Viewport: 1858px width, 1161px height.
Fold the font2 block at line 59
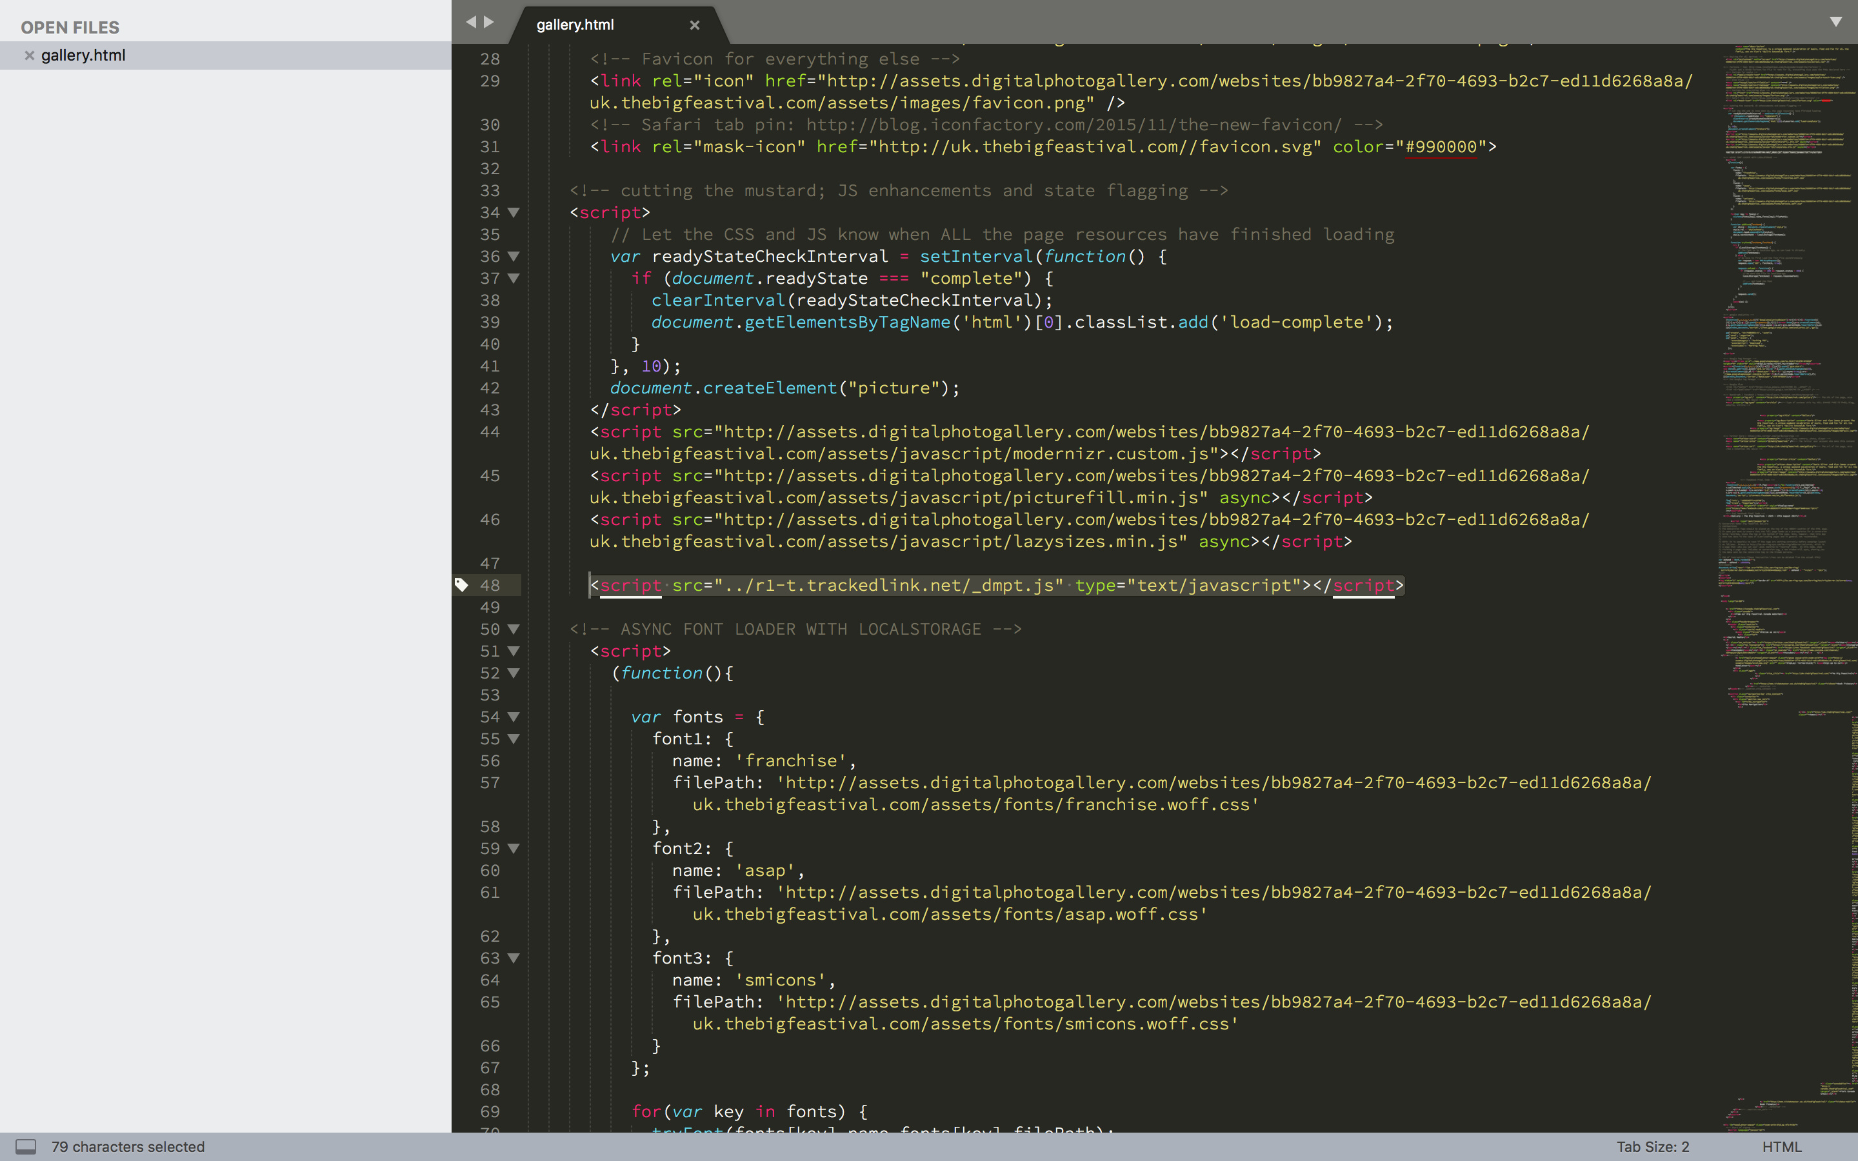pos(514,848)
